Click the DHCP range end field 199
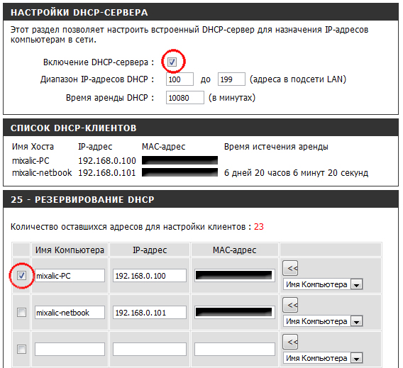Screen dimensions: 403x368 231,79
